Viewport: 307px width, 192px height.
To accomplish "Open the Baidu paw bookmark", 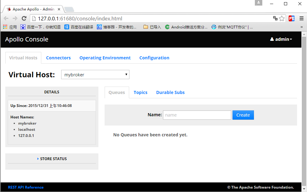I will point(41,27).
